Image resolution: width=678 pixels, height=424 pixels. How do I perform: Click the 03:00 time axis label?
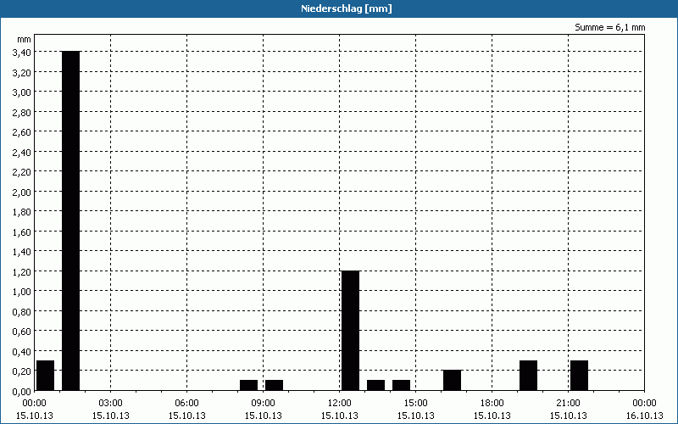tap(111, 404)
